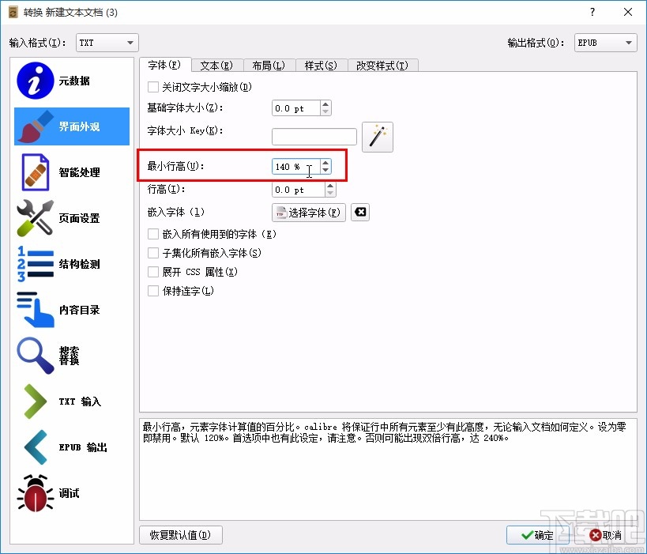
Task: Click the 行高 0.0 pt value field
Action: point(299,190)
